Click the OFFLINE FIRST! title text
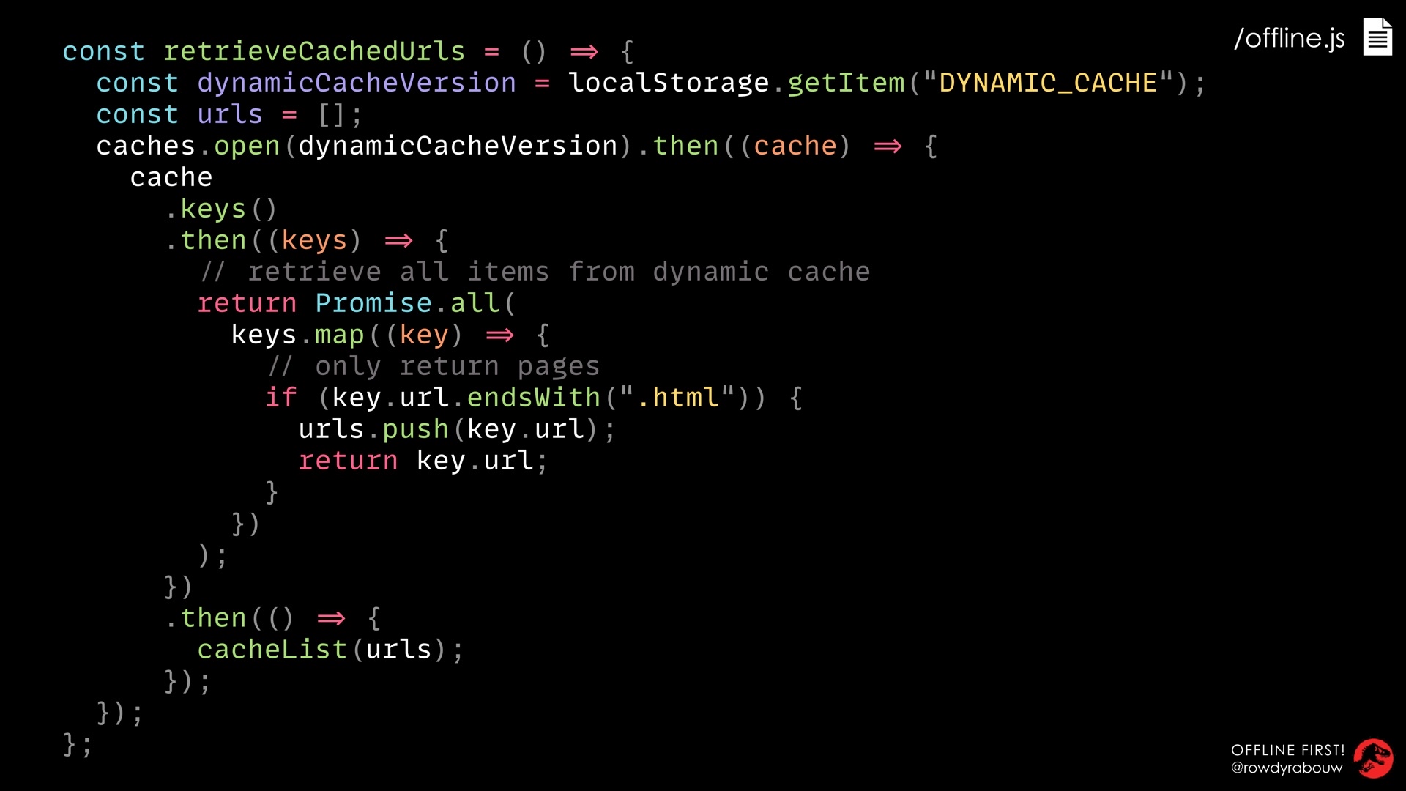The height and width of the screenshot is (791, 1406). pyautogui.click(x=1288, y=750)
